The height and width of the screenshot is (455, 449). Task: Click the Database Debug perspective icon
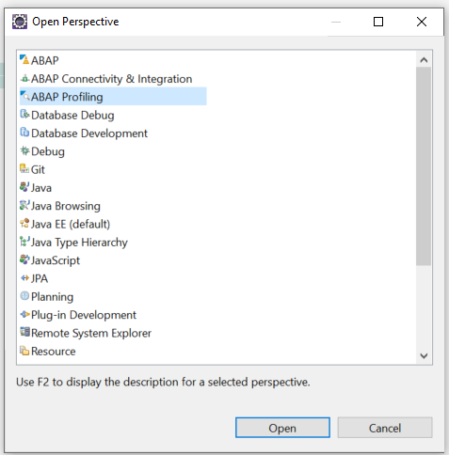(x=24, y=115)
